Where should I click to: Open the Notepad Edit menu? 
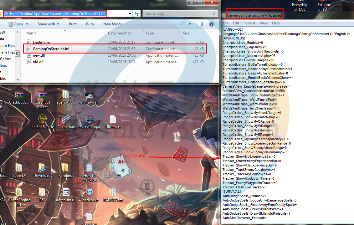[236, 23]
